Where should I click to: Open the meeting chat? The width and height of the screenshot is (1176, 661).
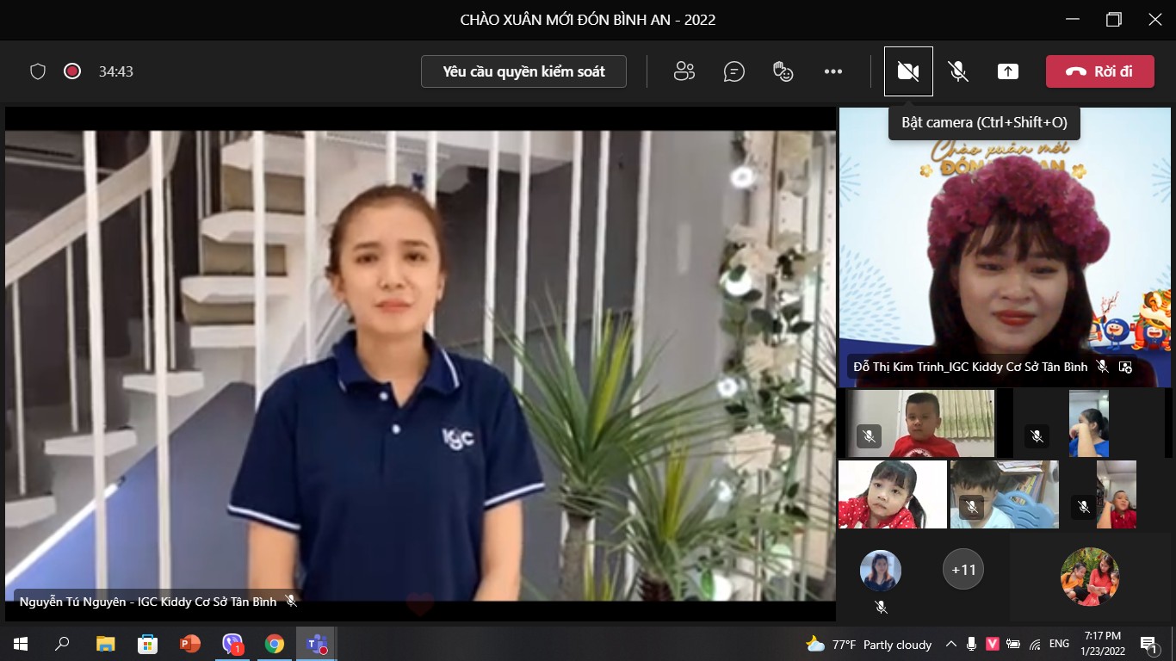[x=733, y=71]
